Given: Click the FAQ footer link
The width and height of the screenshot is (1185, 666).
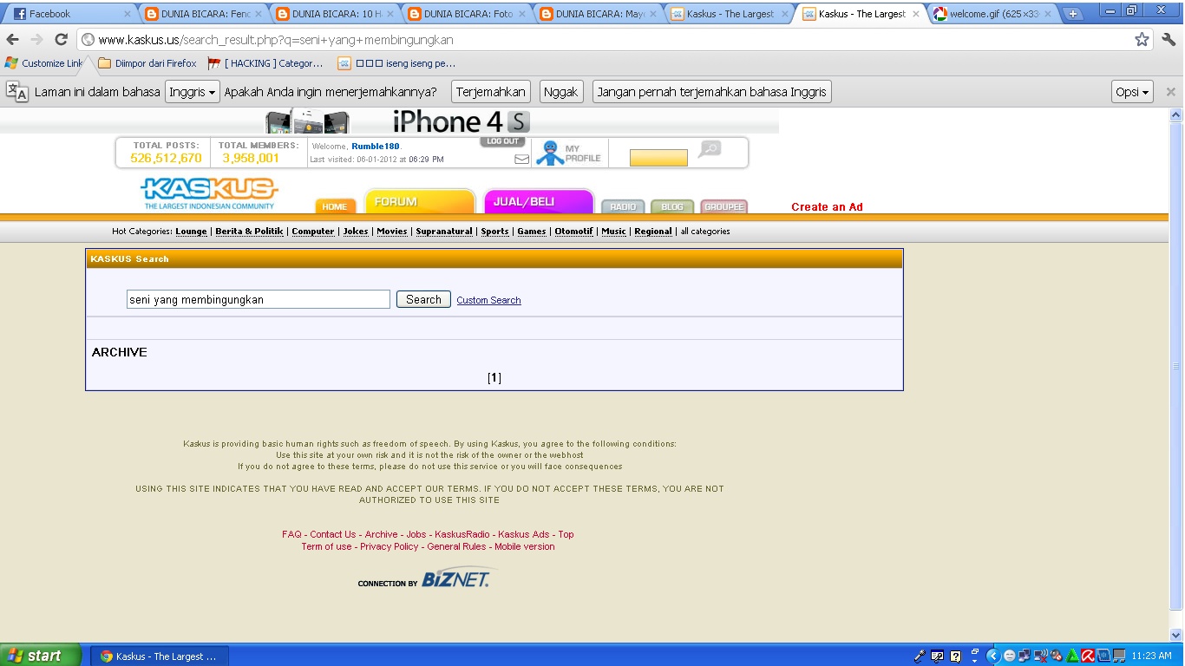Looking at the screenshot, I should click(291, 534).
